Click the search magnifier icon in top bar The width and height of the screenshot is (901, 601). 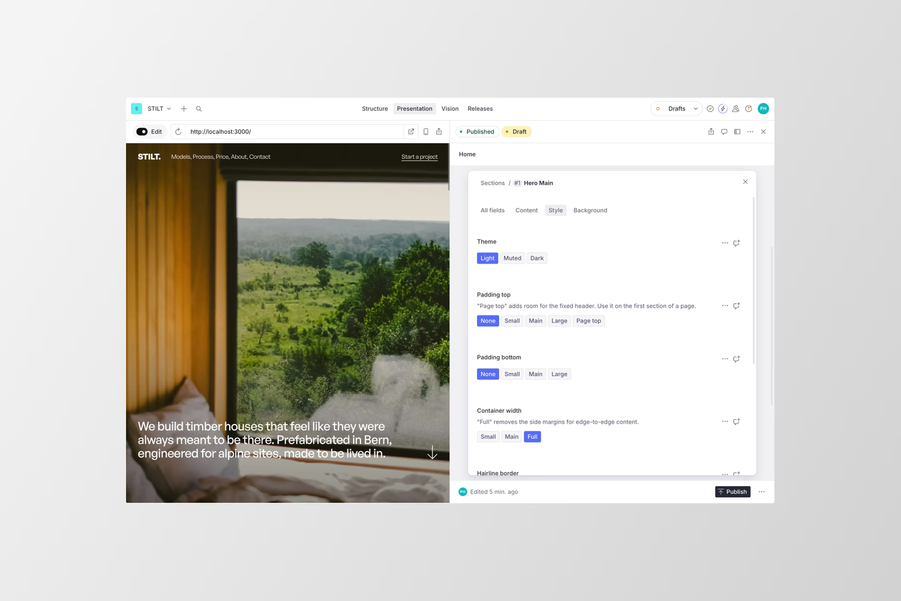(x=199, y=109)
